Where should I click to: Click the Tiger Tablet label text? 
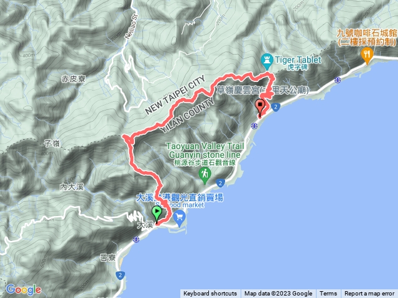298,60
